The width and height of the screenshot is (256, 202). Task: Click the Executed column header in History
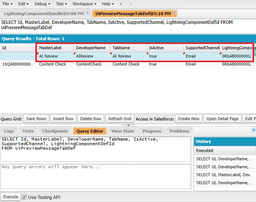(225, 150)
